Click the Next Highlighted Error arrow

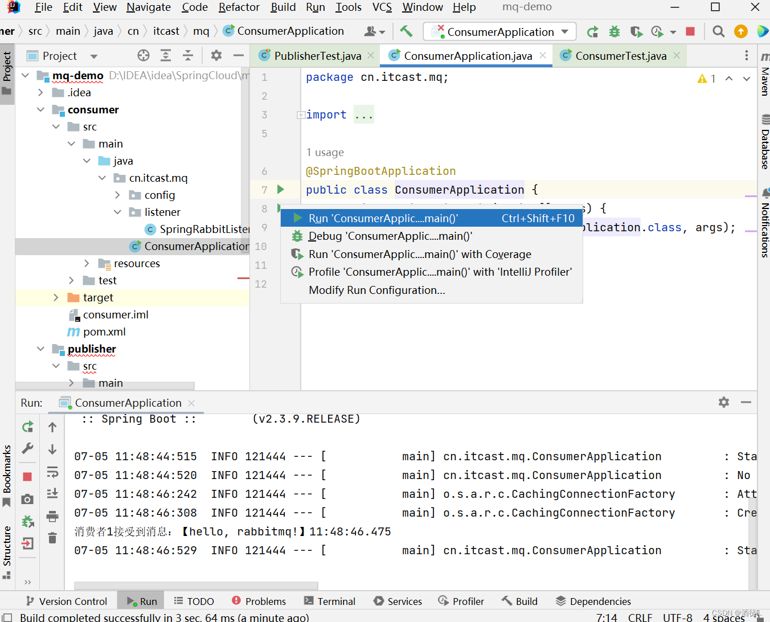pos(747,79)
